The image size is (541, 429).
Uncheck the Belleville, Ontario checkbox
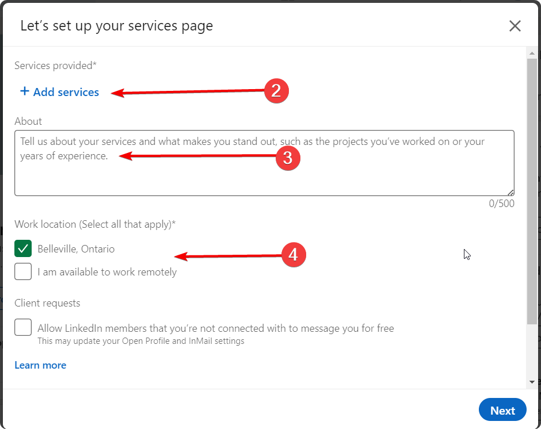23,249
